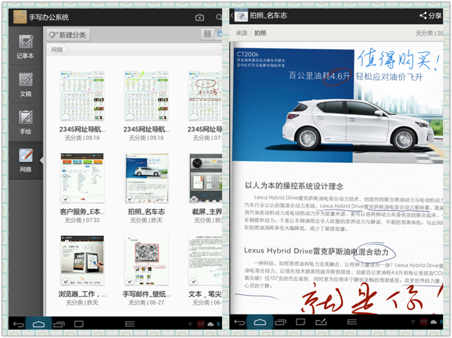Tap the camera icon in 手写办公系统 header
The height and width of the screenshot is (338, 452).
pyautogui.click(x=199, y=18)
